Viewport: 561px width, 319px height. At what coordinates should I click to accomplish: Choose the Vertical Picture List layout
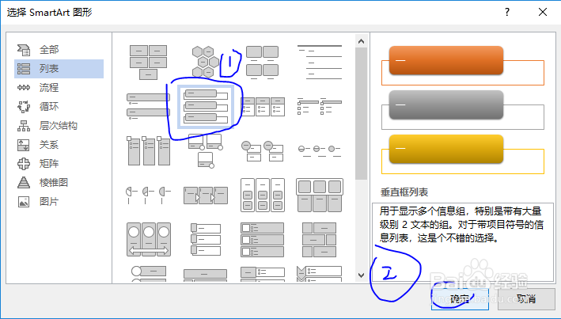[x=262, y=239]
